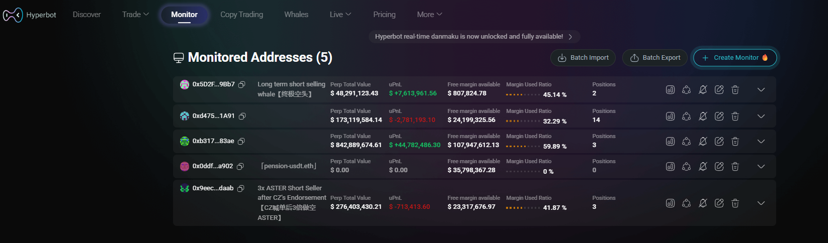Copy the 0x9eec...daab address
The height and width of the screenshot is (243, 828).
[x=241, y=189]
